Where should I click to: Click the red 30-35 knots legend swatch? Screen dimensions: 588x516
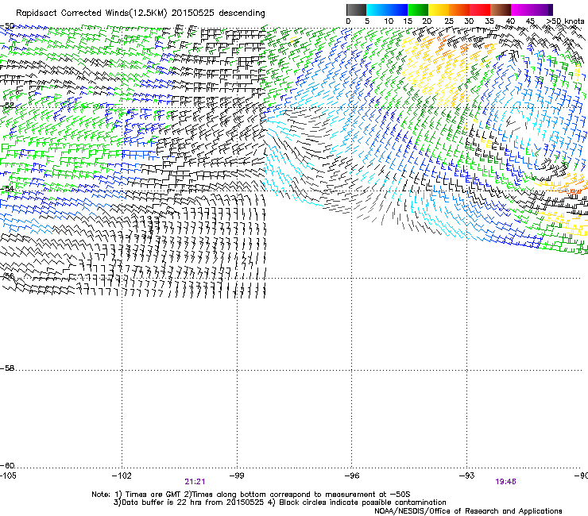480,10
